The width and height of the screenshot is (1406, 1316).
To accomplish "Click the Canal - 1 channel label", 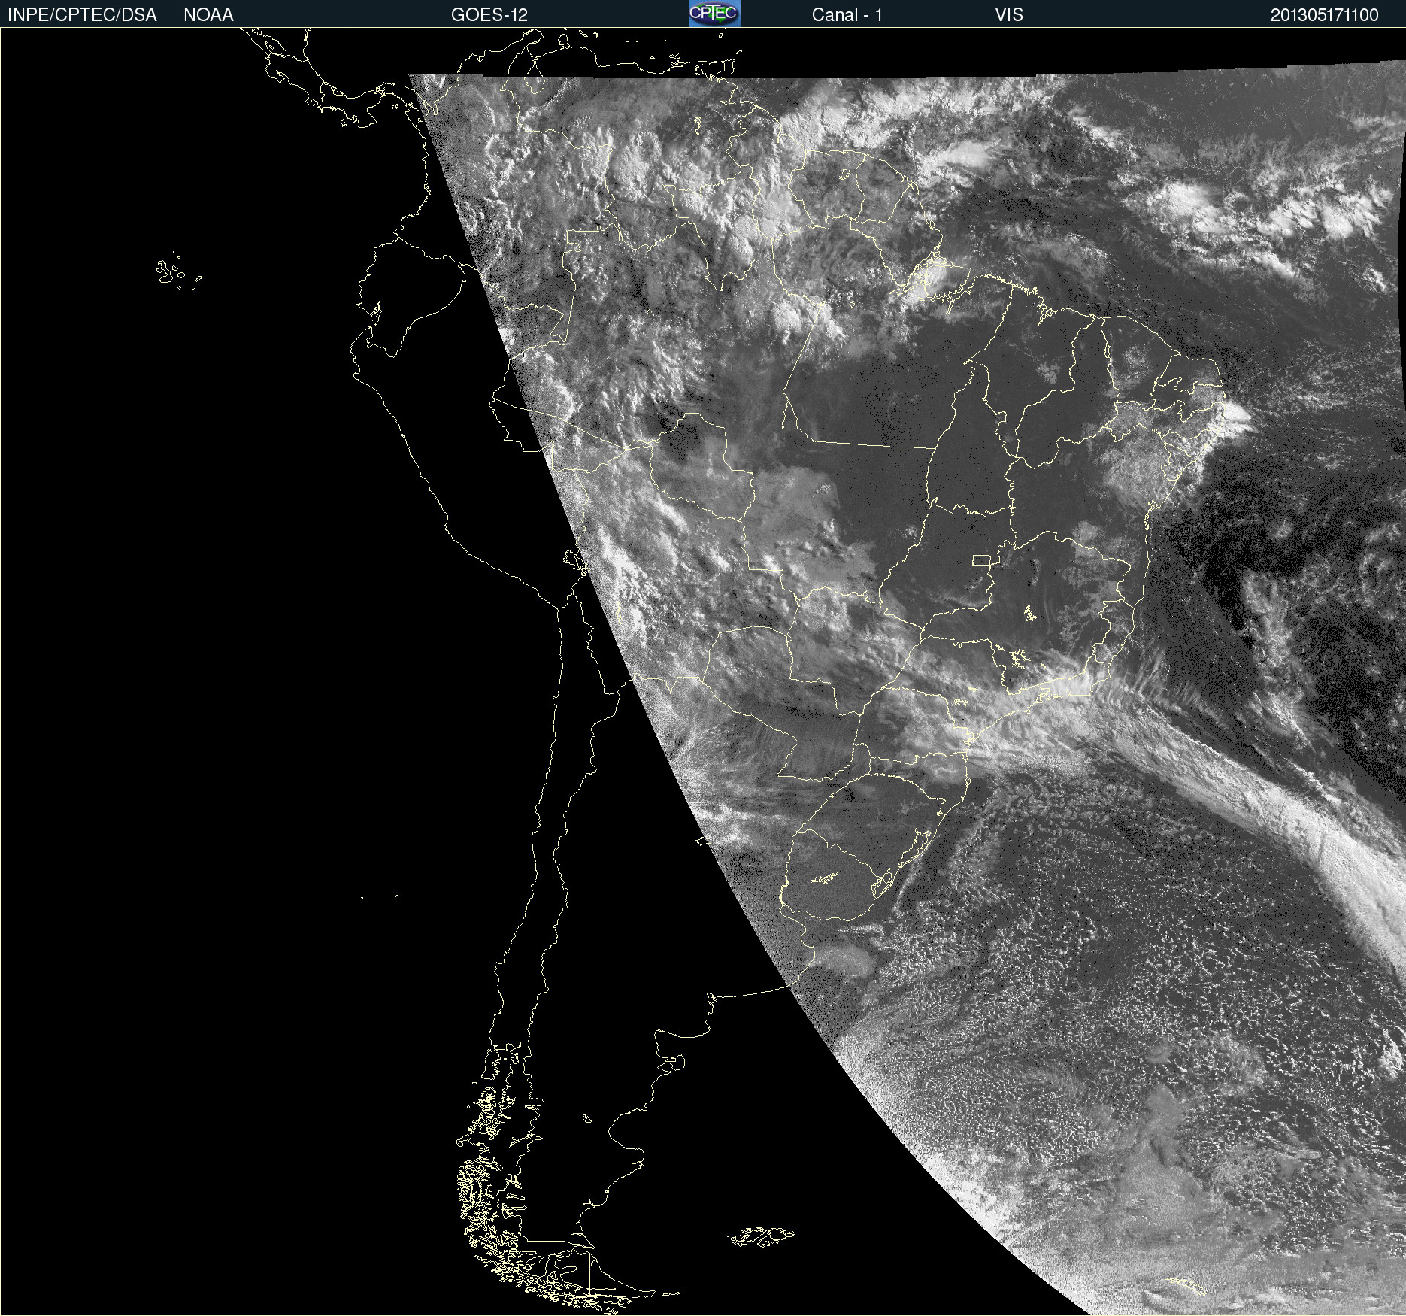I will click(x=847, y=15).
